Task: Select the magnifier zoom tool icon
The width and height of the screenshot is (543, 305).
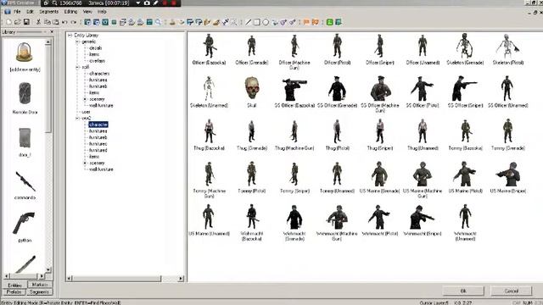Action: click(x=159, y=22)
